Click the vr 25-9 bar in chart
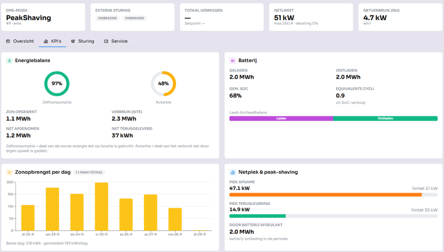The height and width of the screenshot is (252, 444). (x=101, y=207)
